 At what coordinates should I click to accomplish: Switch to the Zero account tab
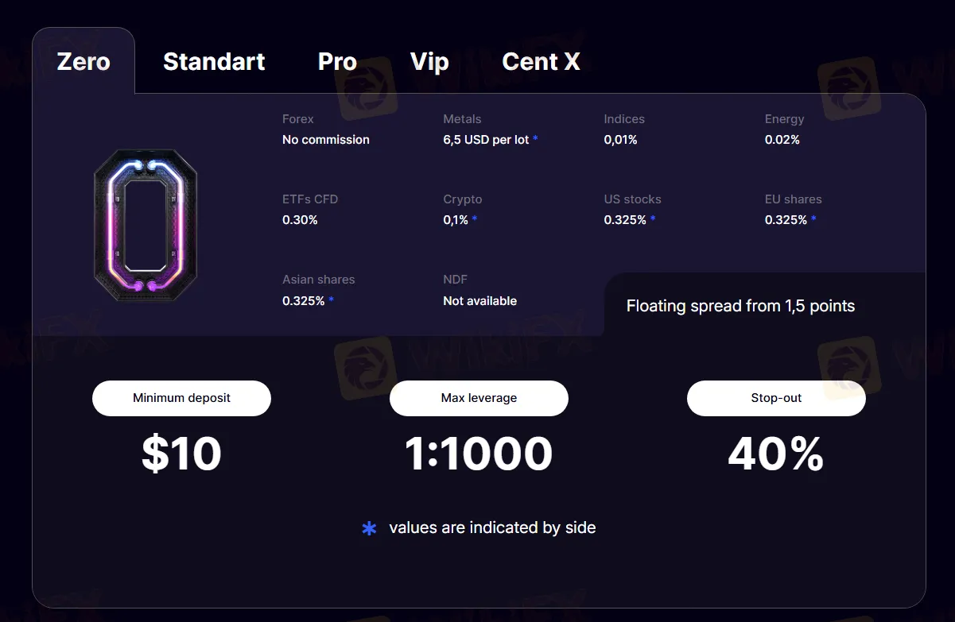pos(83,62)
